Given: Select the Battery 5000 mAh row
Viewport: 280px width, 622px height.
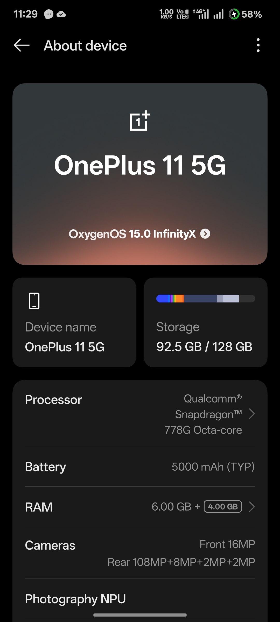Looking at the screenshot, I should point(140,466).
